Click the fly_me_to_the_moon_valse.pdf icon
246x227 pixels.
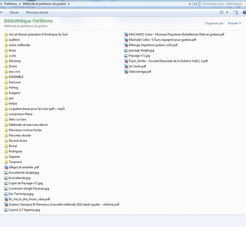6,199
